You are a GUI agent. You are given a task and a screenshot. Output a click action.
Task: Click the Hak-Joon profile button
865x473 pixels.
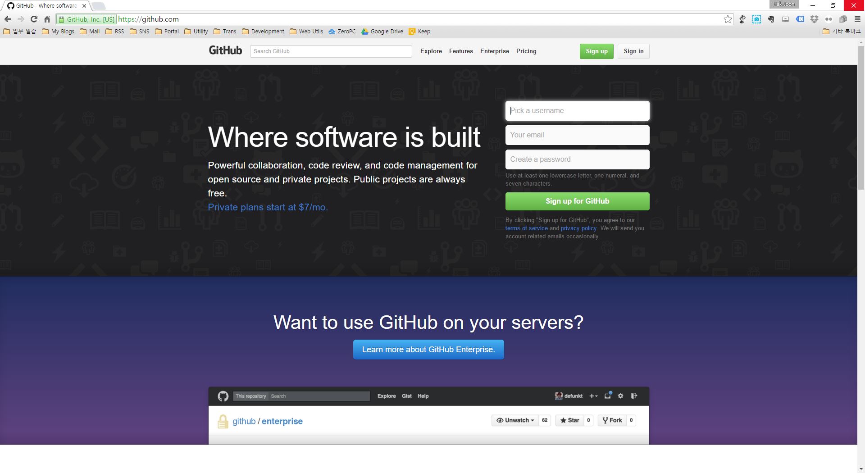click(784, 4)
